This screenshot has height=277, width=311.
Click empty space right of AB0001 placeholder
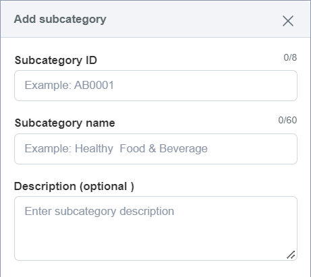point(204,86)
